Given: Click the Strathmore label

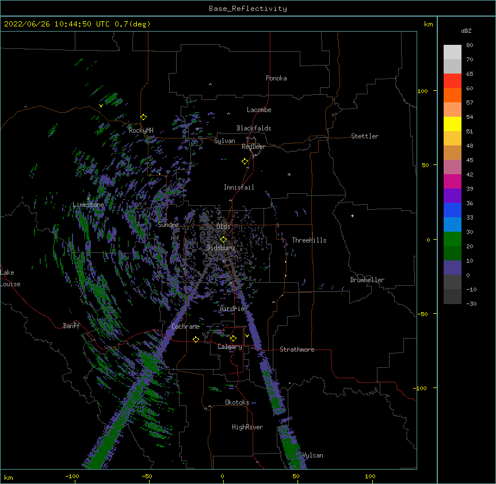Looking at the screenshot, I should tap(297, 349).
